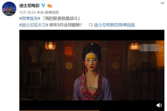Click the 来自 label beside the timestamp

tap(40, 12)
